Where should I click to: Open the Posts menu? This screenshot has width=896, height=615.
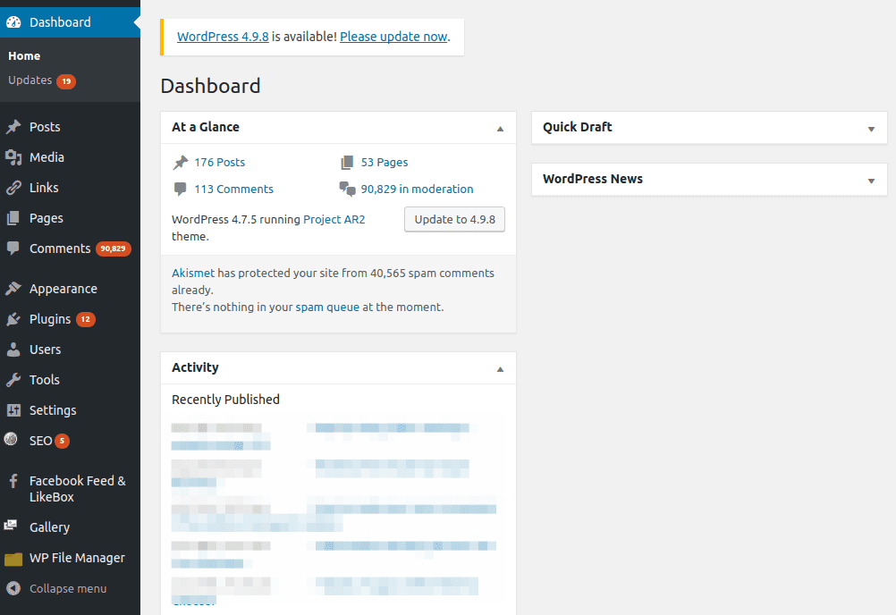[x=45, y=127]
